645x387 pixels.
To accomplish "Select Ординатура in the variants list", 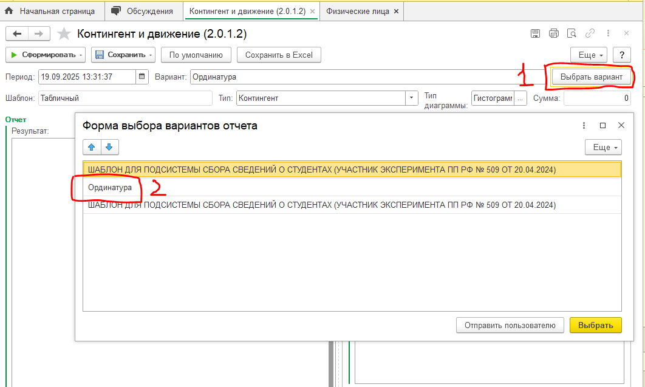I will (110, 188).
